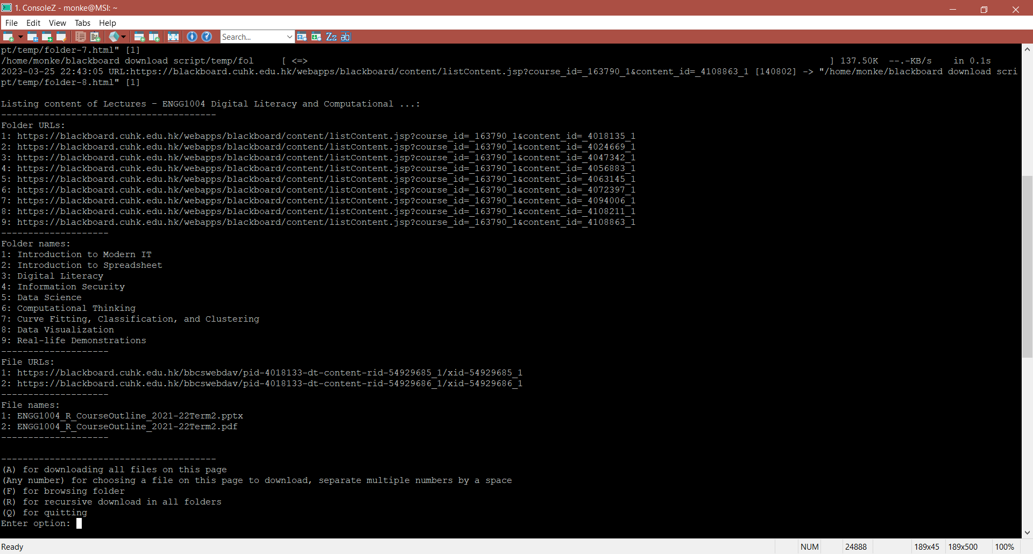Image resolution: width=1033 pixels, height=554 pixels.
Task: Click the NUM status bar indicator
Action: tap(809, 546)
